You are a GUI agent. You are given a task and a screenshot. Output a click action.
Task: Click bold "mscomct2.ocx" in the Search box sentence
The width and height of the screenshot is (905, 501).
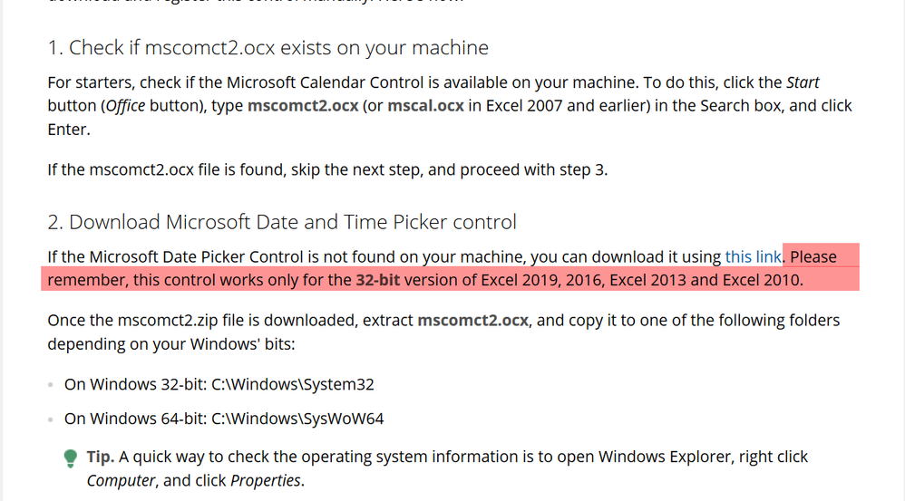coord(303,106)
